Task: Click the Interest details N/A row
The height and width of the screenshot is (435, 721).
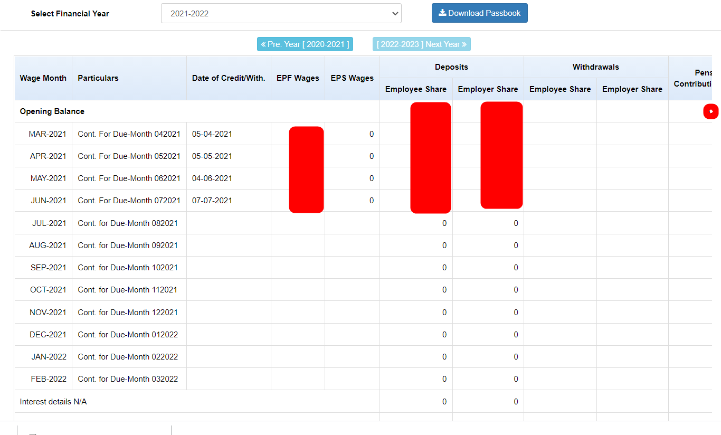Action: [x=53, y=402]
